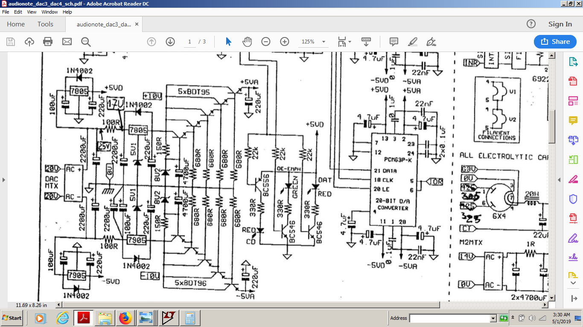Open Internet Explorer from the taskbar
This screenshot has width=583, height=327.
(63, 318)
